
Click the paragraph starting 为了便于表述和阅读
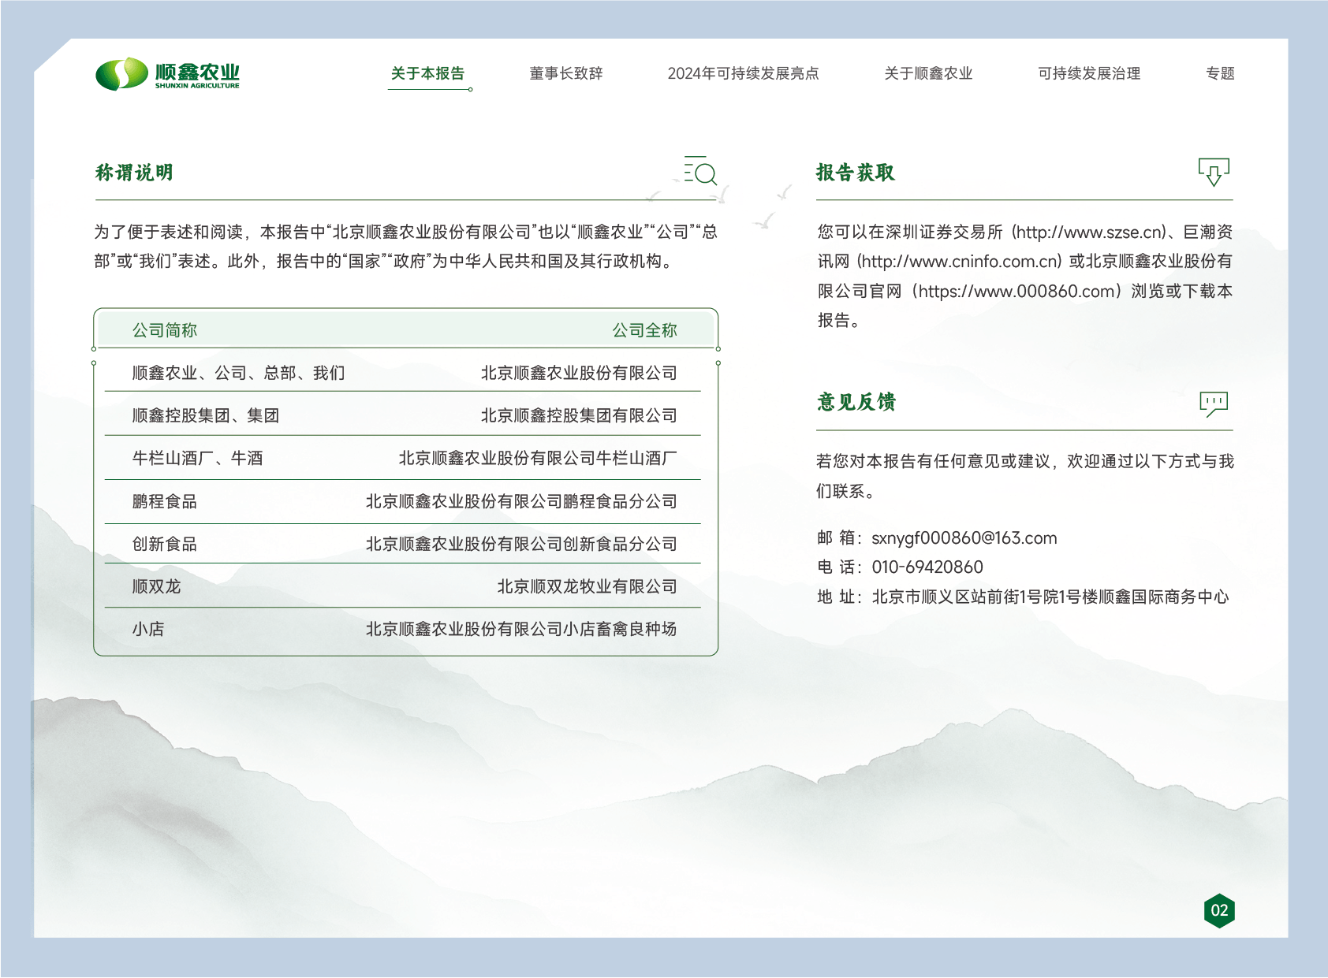click(405, 247)
